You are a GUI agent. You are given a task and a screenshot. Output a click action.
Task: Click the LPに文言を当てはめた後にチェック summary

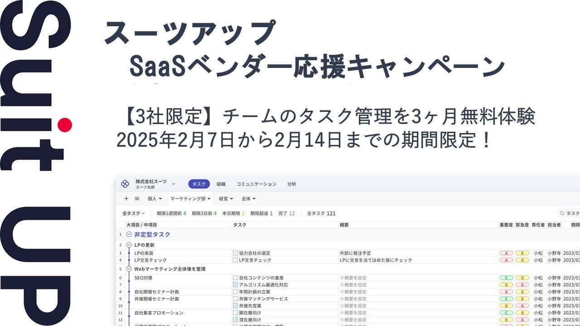376,260
